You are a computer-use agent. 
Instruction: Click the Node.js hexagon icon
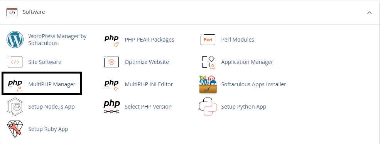coord(15,107)
